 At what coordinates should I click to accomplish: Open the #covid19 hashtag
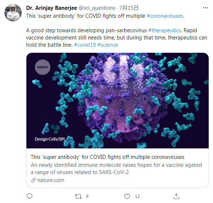(x=85, y=45)
